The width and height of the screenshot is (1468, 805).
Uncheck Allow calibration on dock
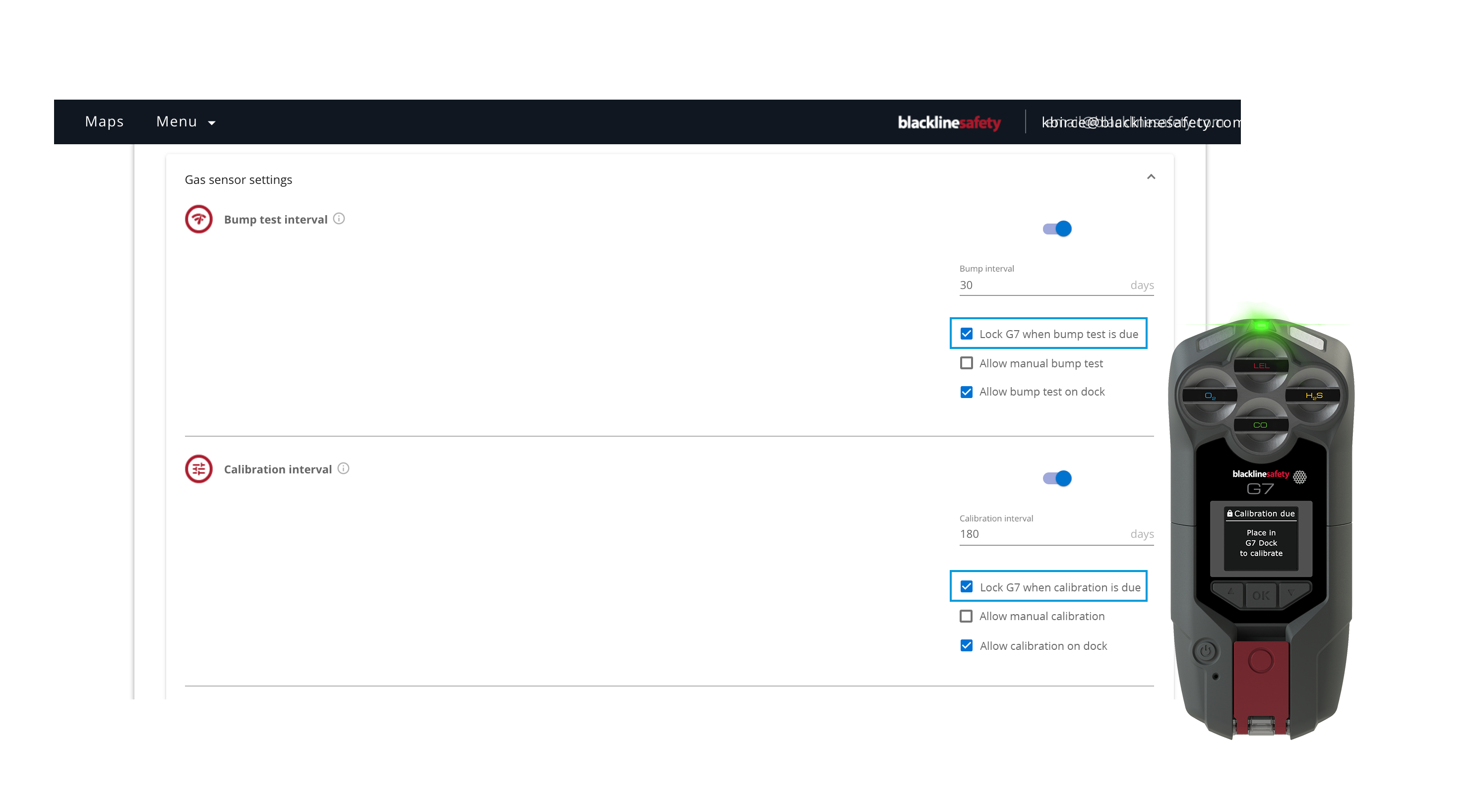(967, 645)
